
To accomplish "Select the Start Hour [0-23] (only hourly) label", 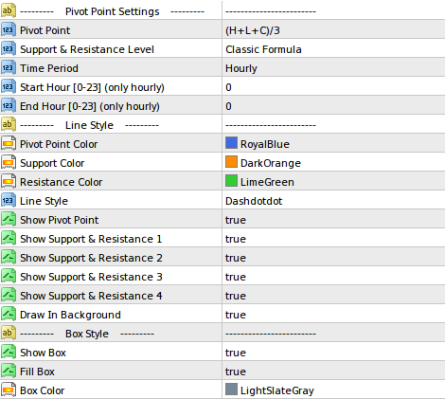I will tap(92, 87).
